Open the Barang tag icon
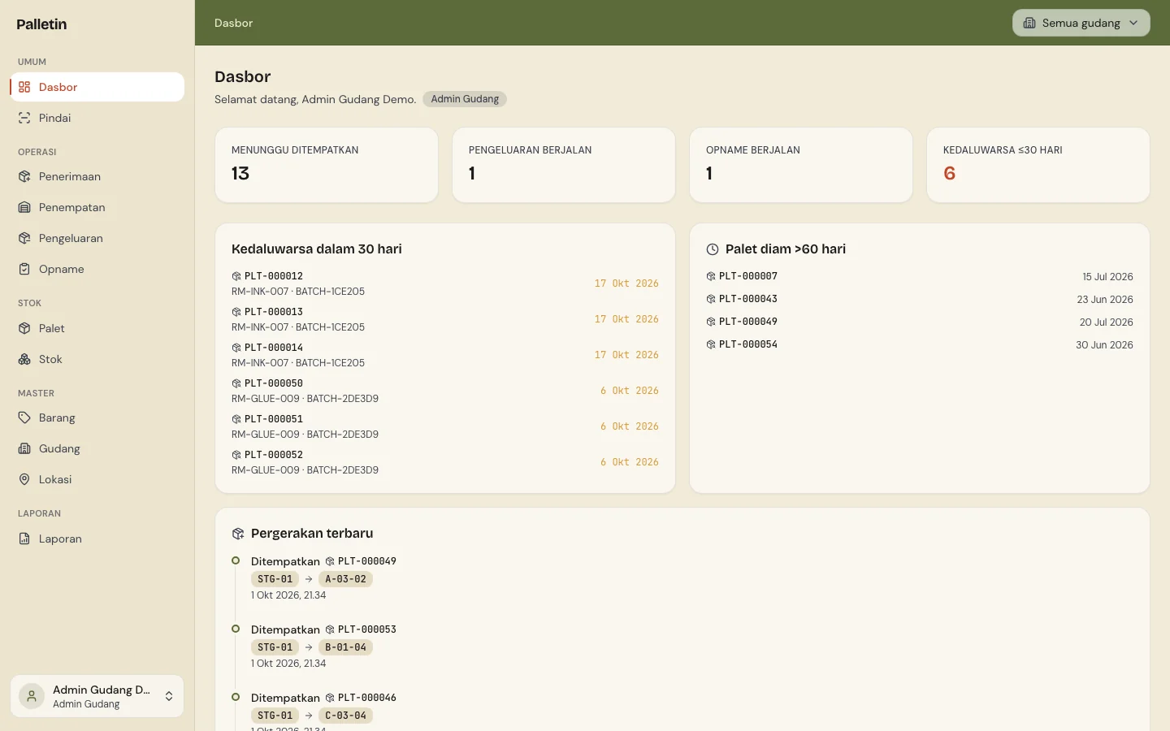 [x=24, y=417]
